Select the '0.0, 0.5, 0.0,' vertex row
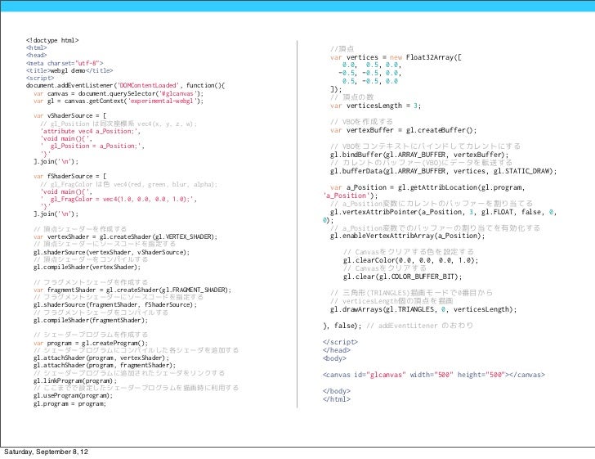 [372, 65]
